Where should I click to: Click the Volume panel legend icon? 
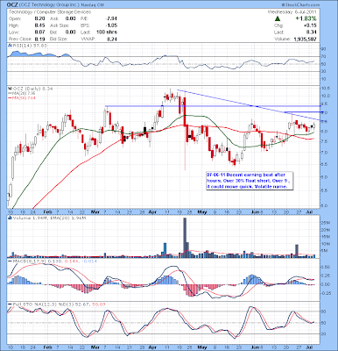pos(10,218)
